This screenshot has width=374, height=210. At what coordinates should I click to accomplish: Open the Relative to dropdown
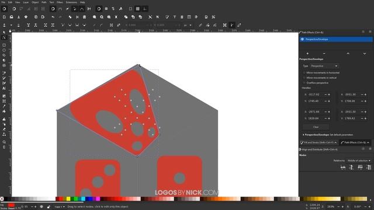(359, 161)
